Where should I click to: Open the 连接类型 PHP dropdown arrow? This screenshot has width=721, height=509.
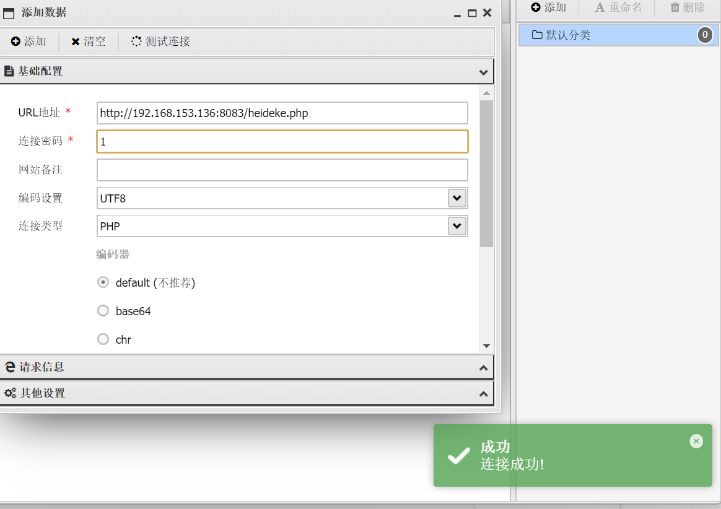tap(457, 226)
